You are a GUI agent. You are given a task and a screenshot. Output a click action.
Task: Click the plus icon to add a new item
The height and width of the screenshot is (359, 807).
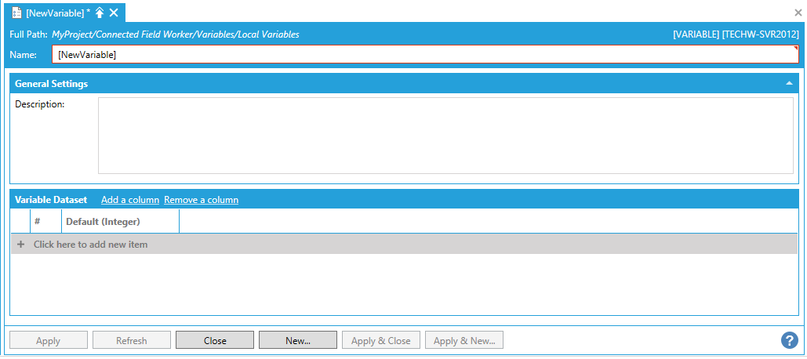[20, 245]
